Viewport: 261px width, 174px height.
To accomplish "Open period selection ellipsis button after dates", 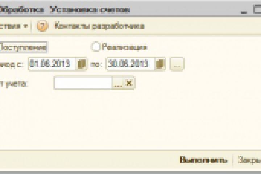I will (x=177, y=64).
